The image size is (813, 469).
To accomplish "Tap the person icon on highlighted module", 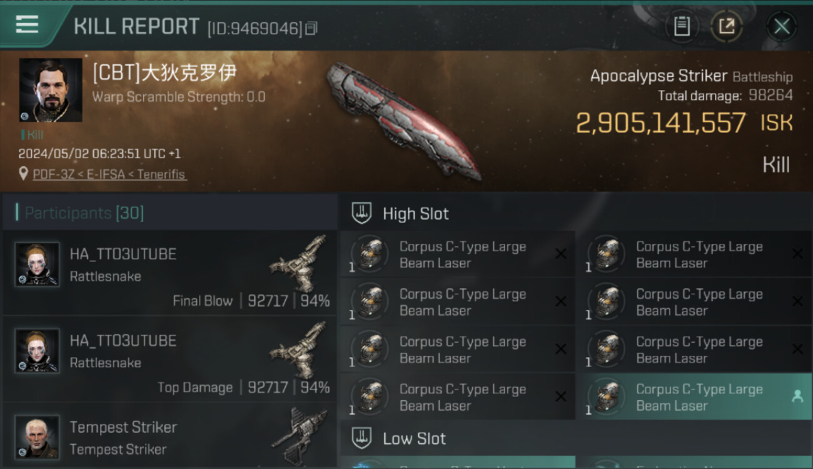I will point(797,396).
